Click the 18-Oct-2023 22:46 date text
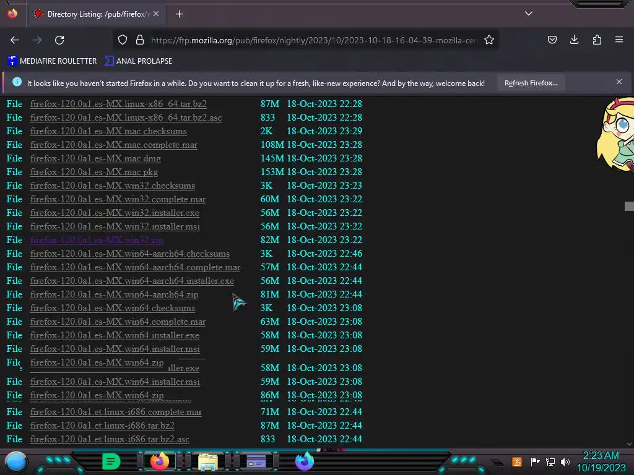The height and width of the screenshot is (475, 634). (324, 254)
